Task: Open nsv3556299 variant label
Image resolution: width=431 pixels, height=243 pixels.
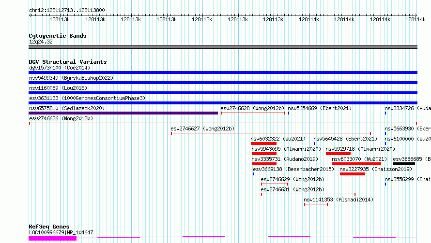Action: 408,179
